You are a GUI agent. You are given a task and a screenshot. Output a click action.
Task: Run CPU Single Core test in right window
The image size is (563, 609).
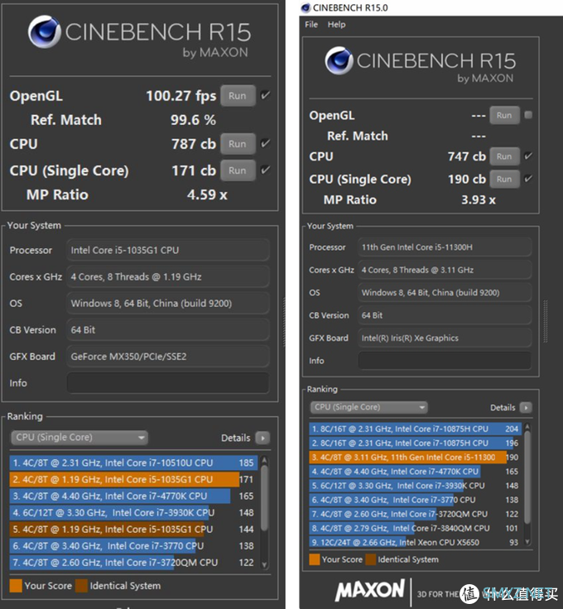coord(504,179)
